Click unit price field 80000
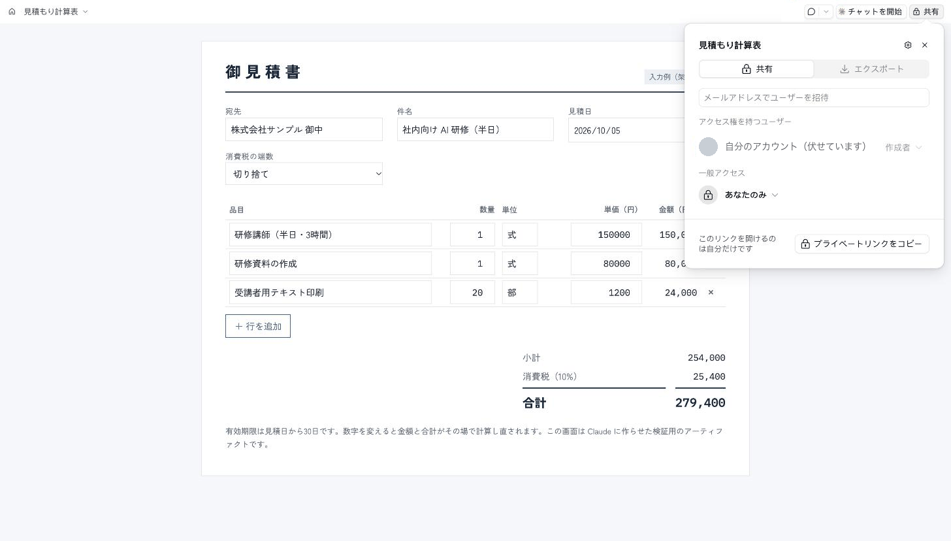This screenshot has width=951, height=541. 606,263
